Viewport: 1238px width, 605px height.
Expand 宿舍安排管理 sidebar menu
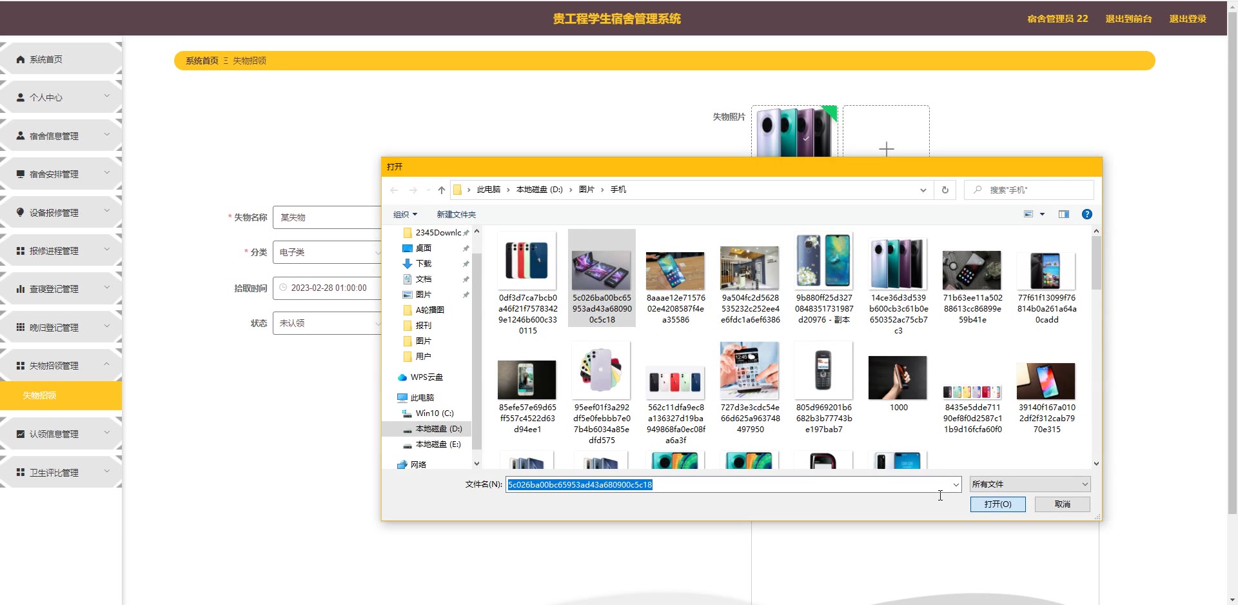tap(61, 174)
